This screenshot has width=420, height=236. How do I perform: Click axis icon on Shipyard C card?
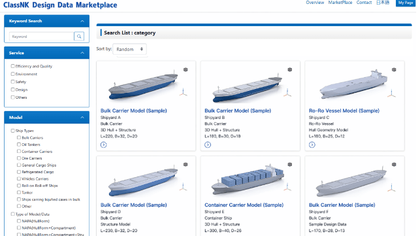[391, 93]
